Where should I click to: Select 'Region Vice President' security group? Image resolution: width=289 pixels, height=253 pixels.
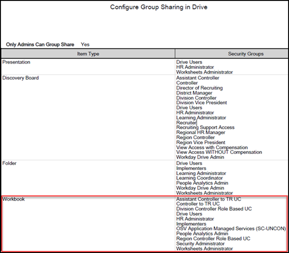pyautogui.click(x=201, y=142)
